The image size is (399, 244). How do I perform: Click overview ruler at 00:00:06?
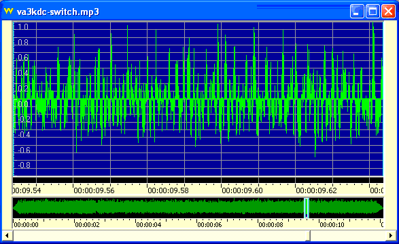(x=209, y=225)
